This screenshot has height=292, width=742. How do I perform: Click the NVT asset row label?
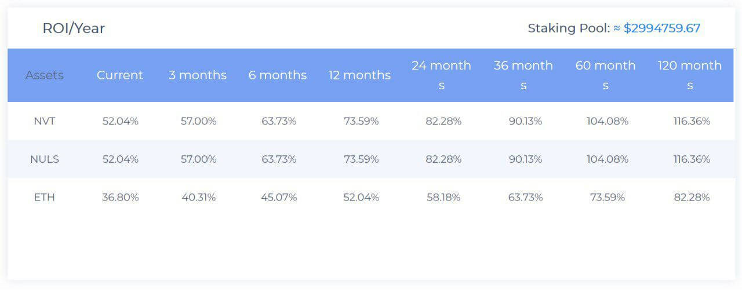coord(45,121)
